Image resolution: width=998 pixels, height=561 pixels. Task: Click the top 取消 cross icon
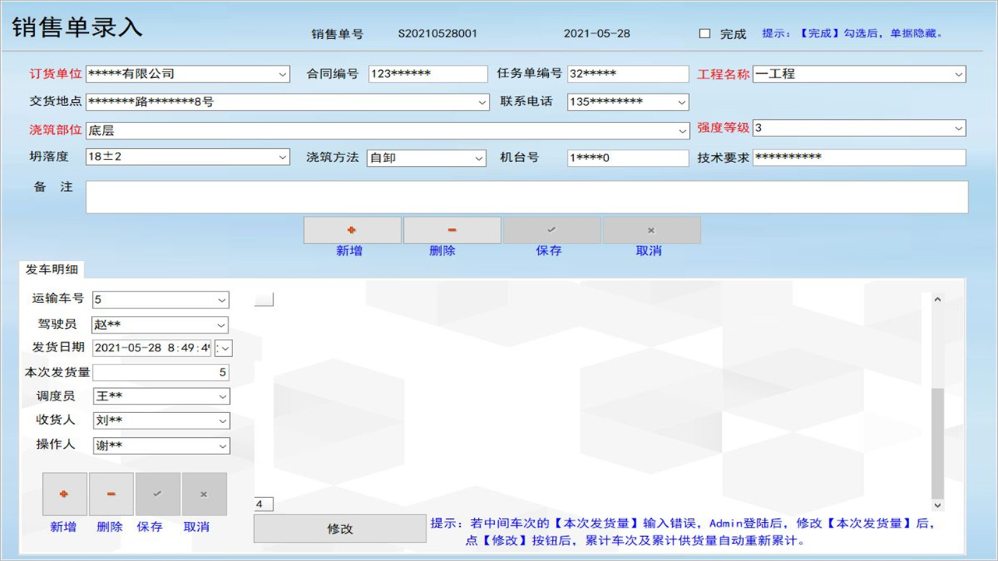pos(651,229)
